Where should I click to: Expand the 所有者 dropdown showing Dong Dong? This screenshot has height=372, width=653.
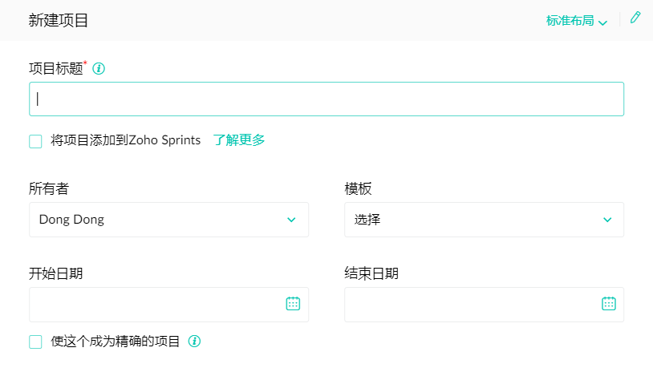(168, 220)
